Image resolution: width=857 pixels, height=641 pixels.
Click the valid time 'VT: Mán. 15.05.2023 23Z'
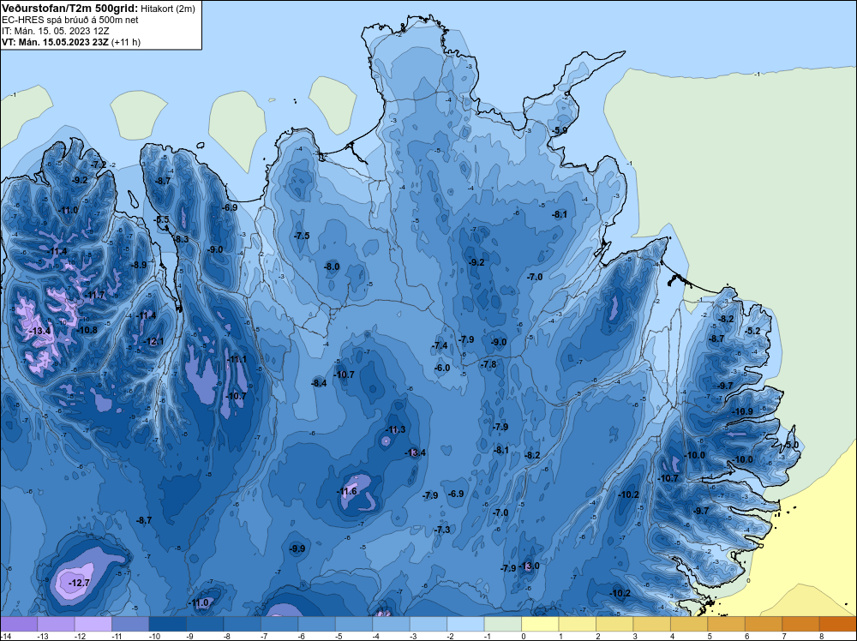(55, 42)
